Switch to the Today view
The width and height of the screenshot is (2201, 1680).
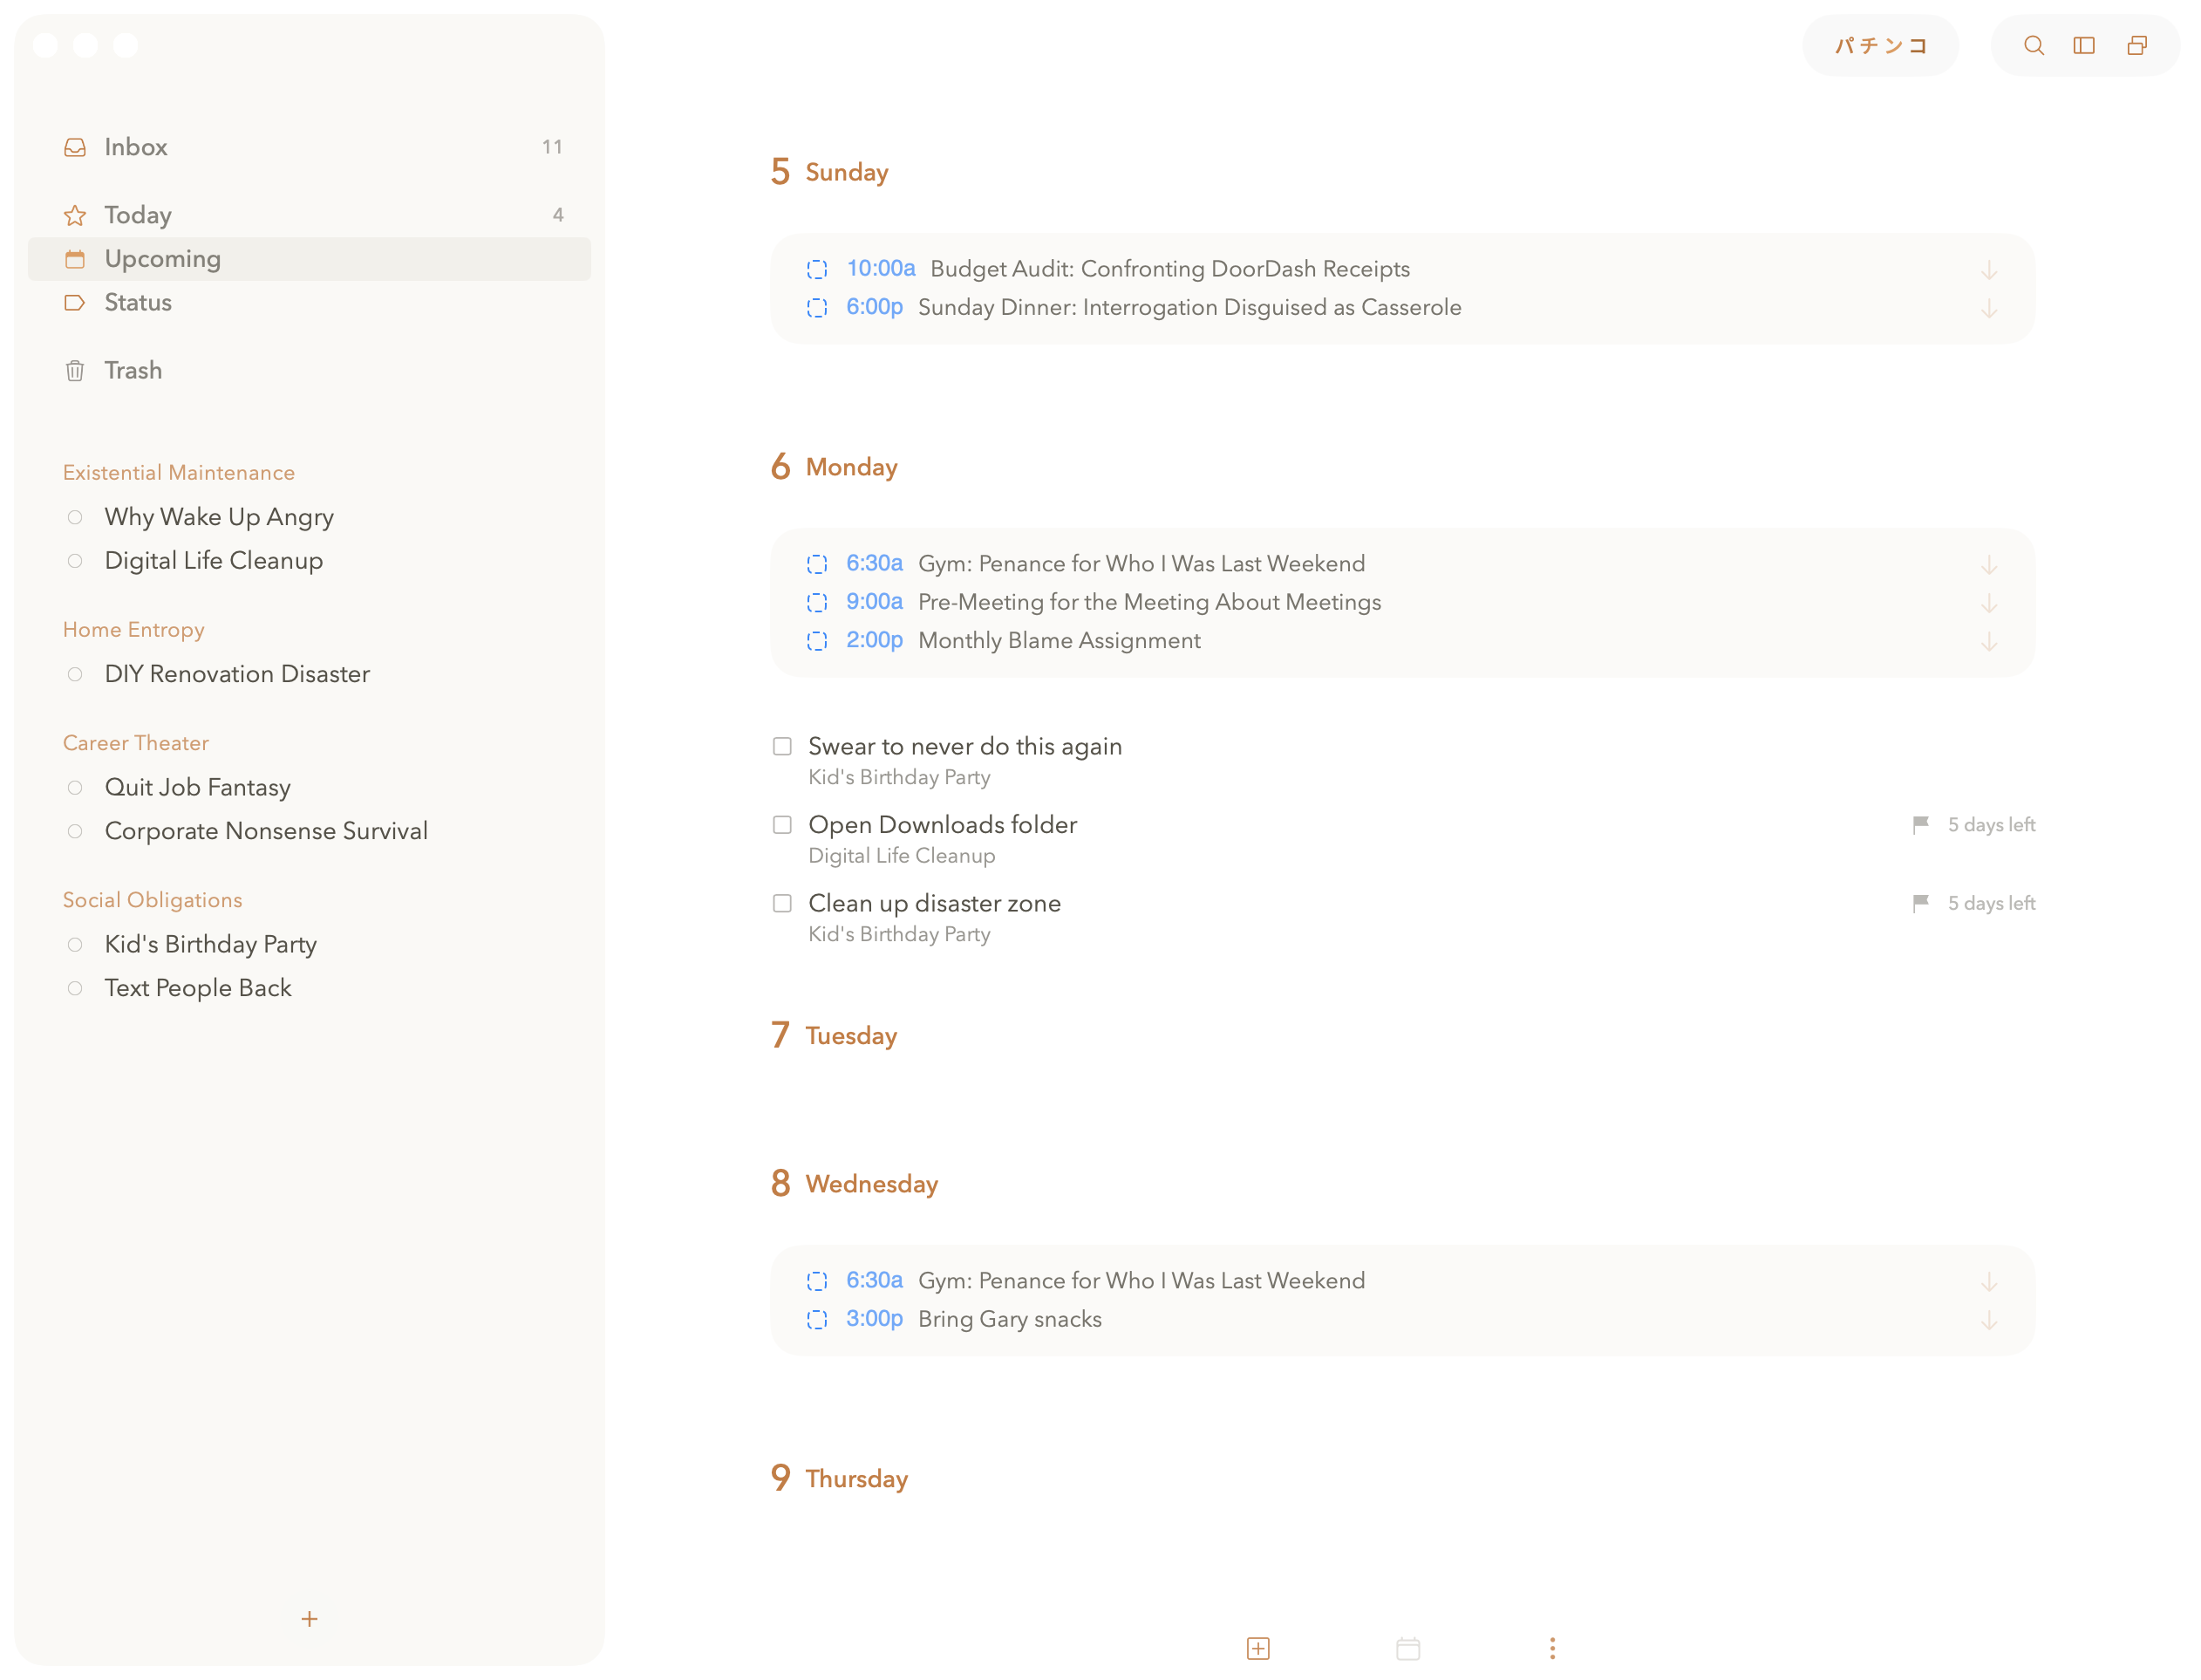[x=138, y=215]
